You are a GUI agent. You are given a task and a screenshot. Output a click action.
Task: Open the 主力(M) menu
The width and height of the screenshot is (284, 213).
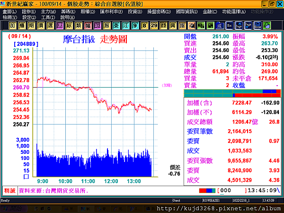point(48,11)
